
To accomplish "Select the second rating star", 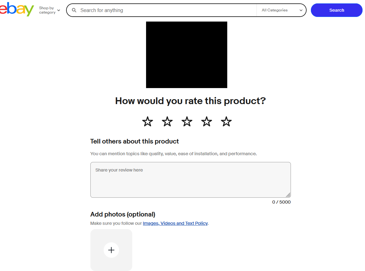I will pyautogui.click(x=167, y=122).
